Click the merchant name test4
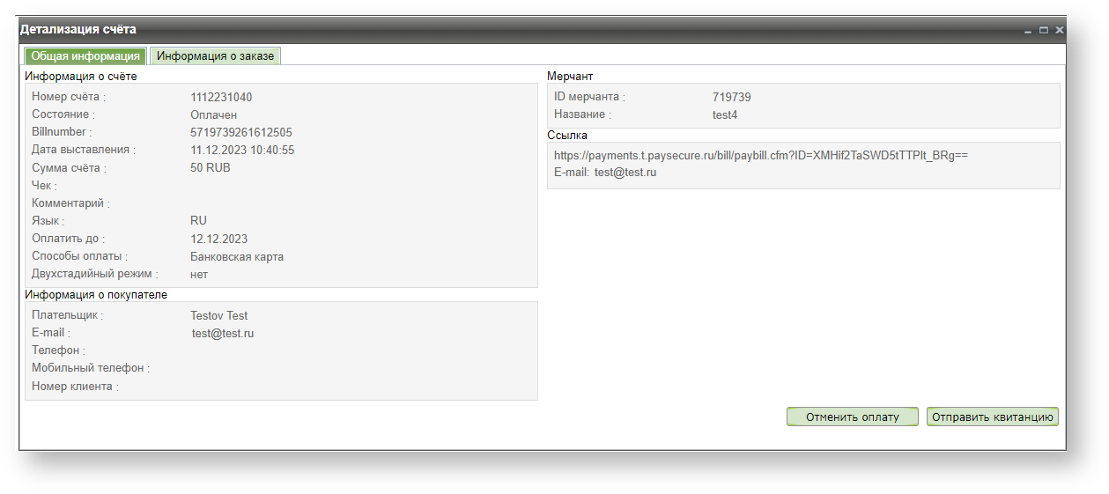The height and width of the screenshot is (494, 1109). [x=725, y=114]
